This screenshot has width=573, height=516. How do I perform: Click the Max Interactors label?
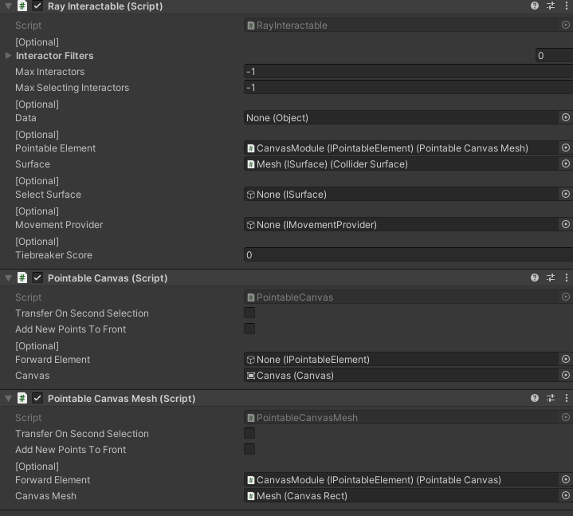tap(49, 71)
